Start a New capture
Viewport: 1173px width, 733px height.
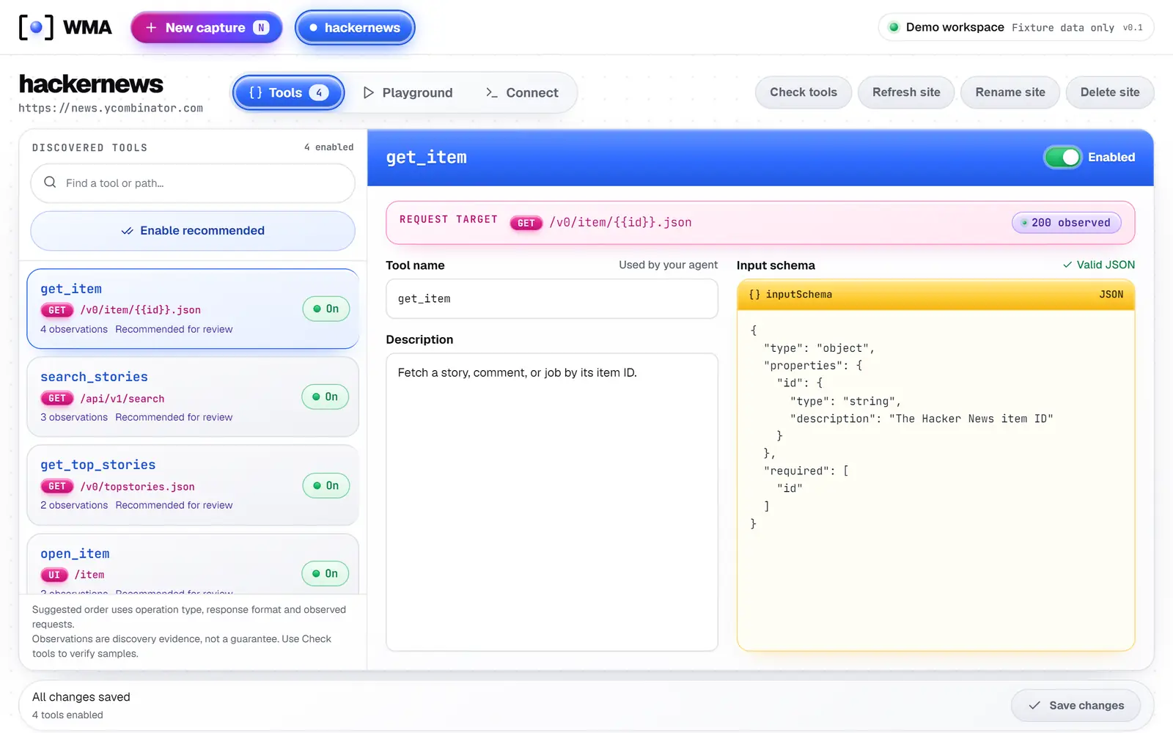point(207,27)
